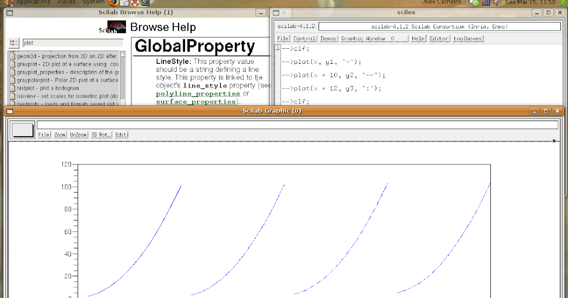Screen dimensions: 568x298
Task: Launch Firefox from the top panel
Action: [x=114, y=2]
